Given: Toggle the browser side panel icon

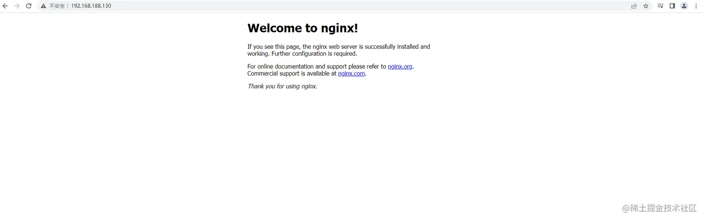Looking at the screenshot, I should point(672,6).
